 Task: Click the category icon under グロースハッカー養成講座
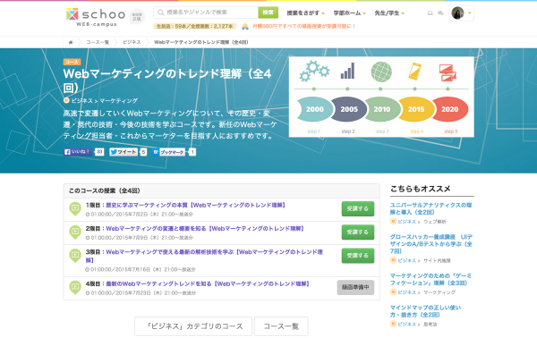point(393,260)
